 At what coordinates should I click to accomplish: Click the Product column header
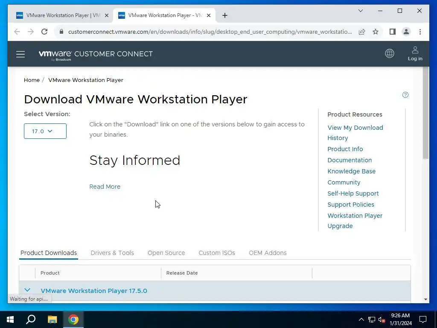tap(50, 273)
